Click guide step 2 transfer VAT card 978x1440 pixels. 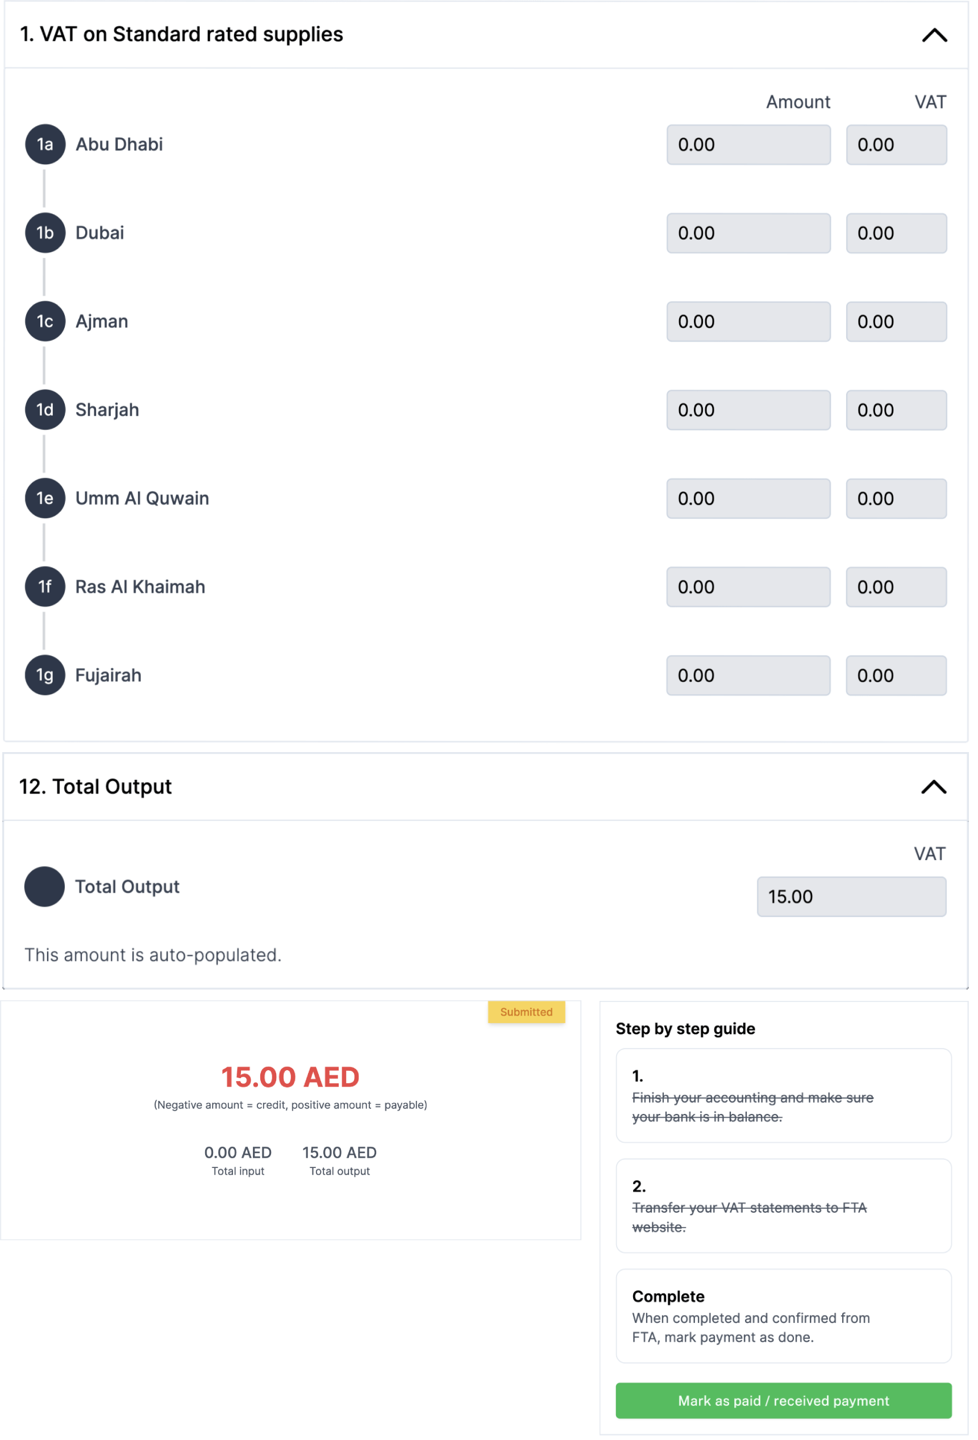[x=783, y=1206]
